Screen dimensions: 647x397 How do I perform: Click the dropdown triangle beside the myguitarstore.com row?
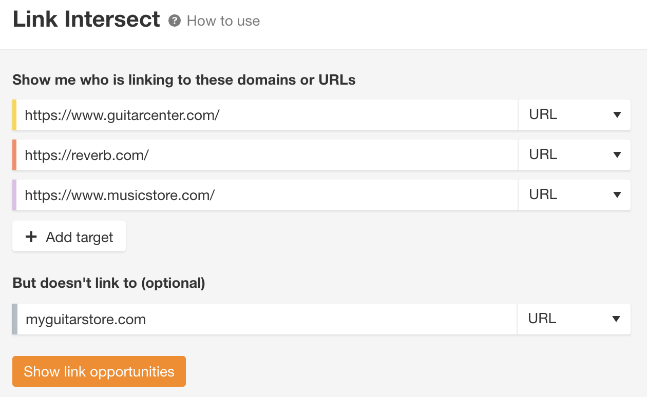[x=616, y=319]
